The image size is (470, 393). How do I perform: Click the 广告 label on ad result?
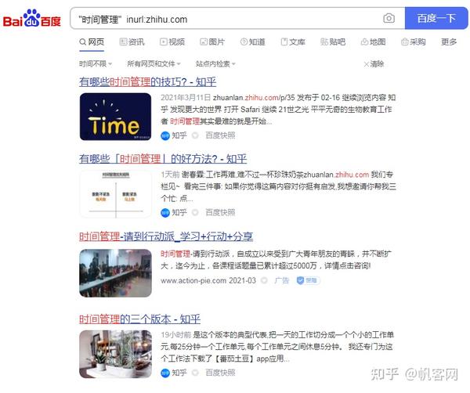[x=282, y=281]
